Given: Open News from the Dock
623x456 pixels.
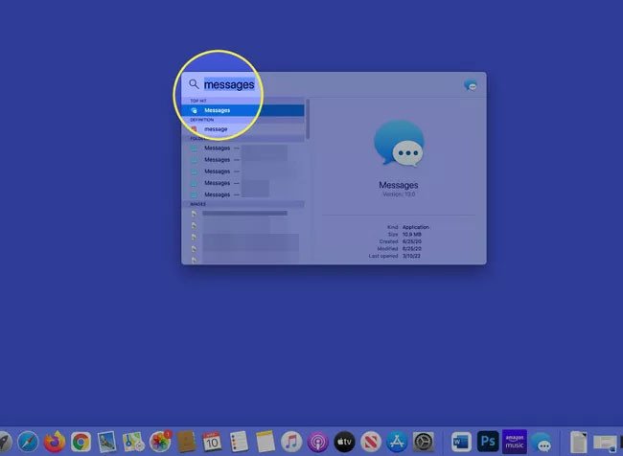Looking at the screenshot, I should pos(371,442).
